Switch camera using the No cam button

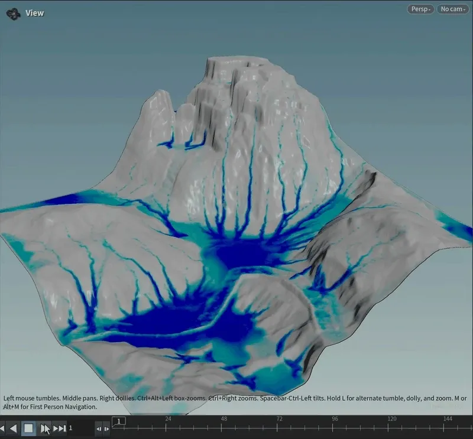tap(453, 9)
